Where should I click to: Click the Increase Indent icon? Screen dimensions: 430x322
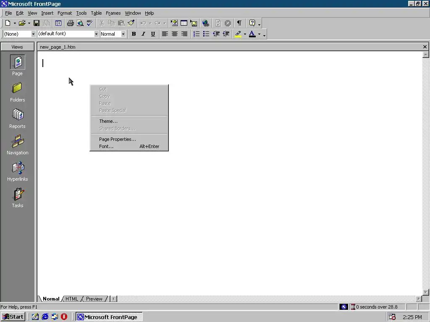coord(226,34)
